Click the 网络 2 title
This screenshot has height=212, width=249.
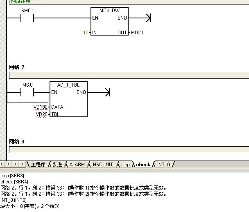(x=17, y=67)
